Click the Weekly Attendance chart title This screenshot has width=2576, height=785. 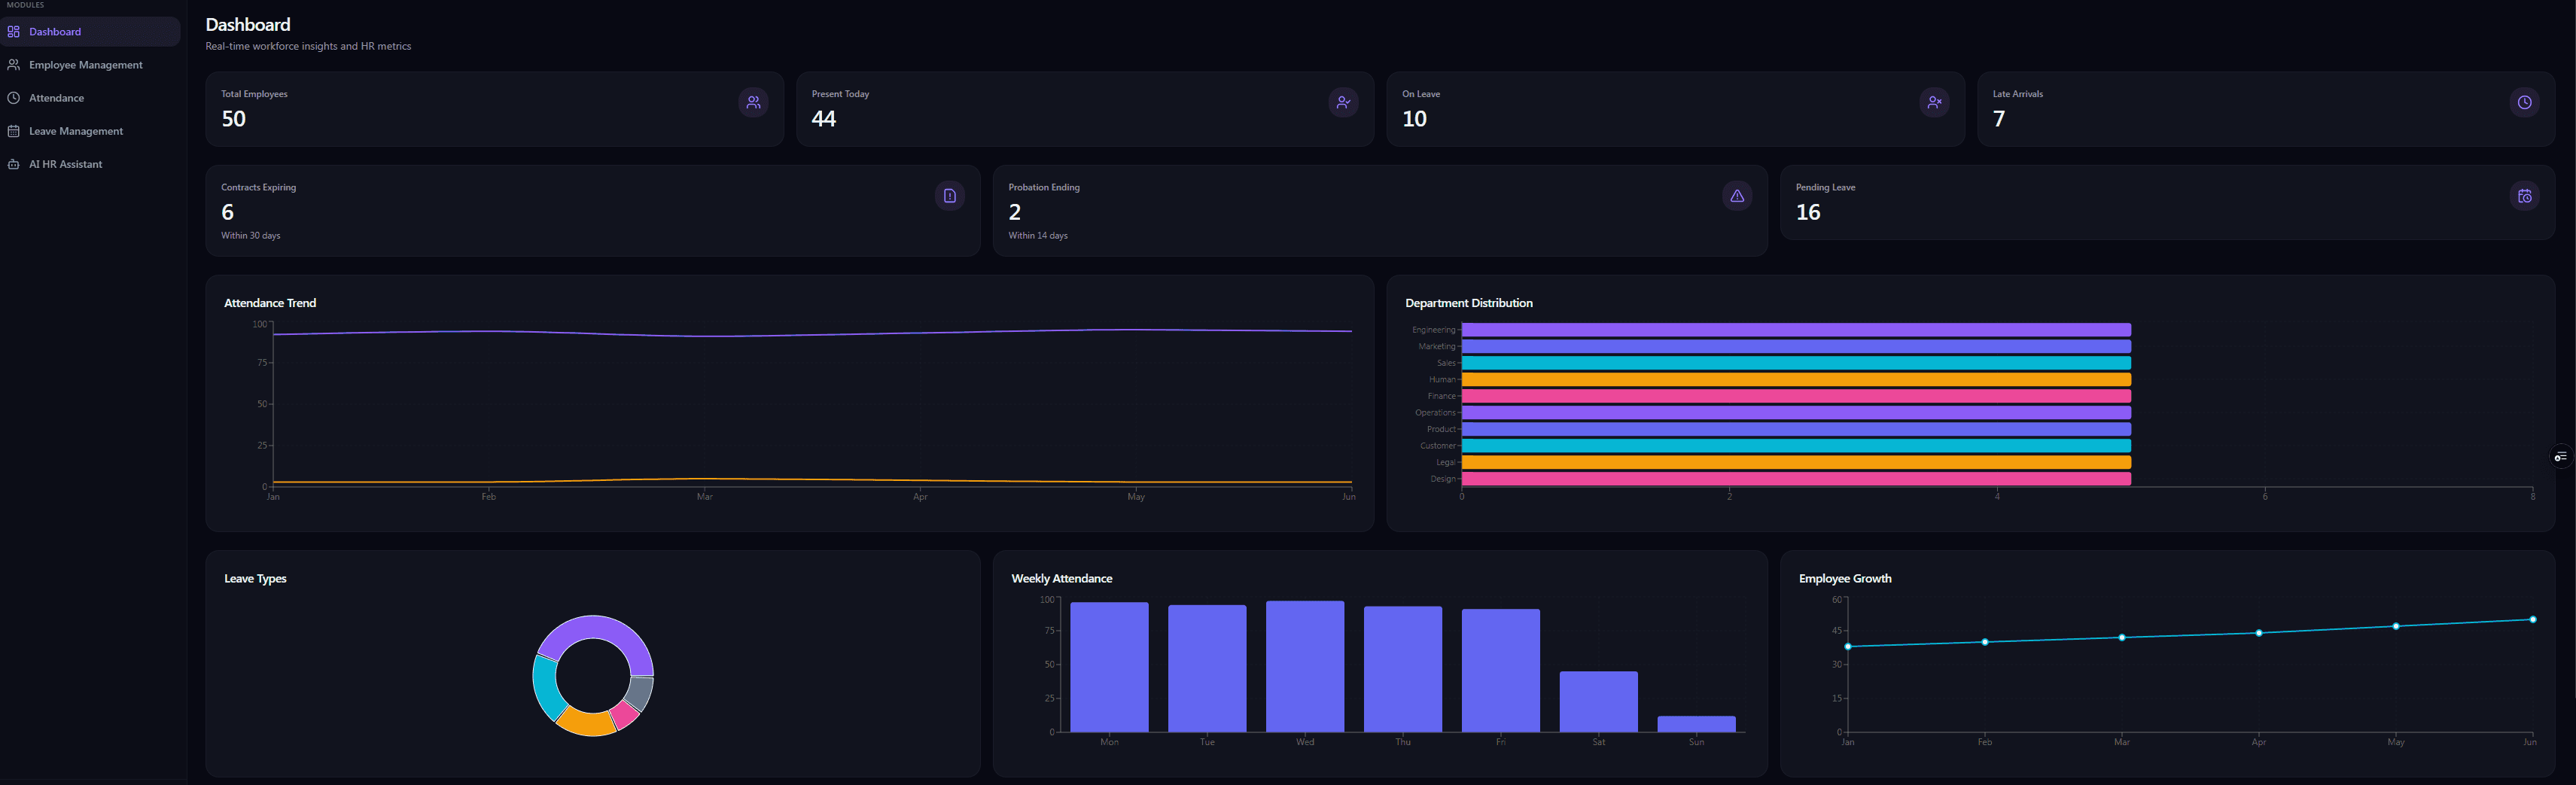(1062, 579)
